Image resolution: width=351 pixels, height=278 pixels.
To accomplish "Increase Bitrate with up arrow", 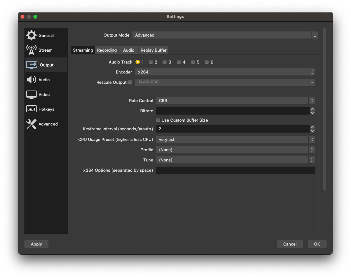I will [312, 109].
